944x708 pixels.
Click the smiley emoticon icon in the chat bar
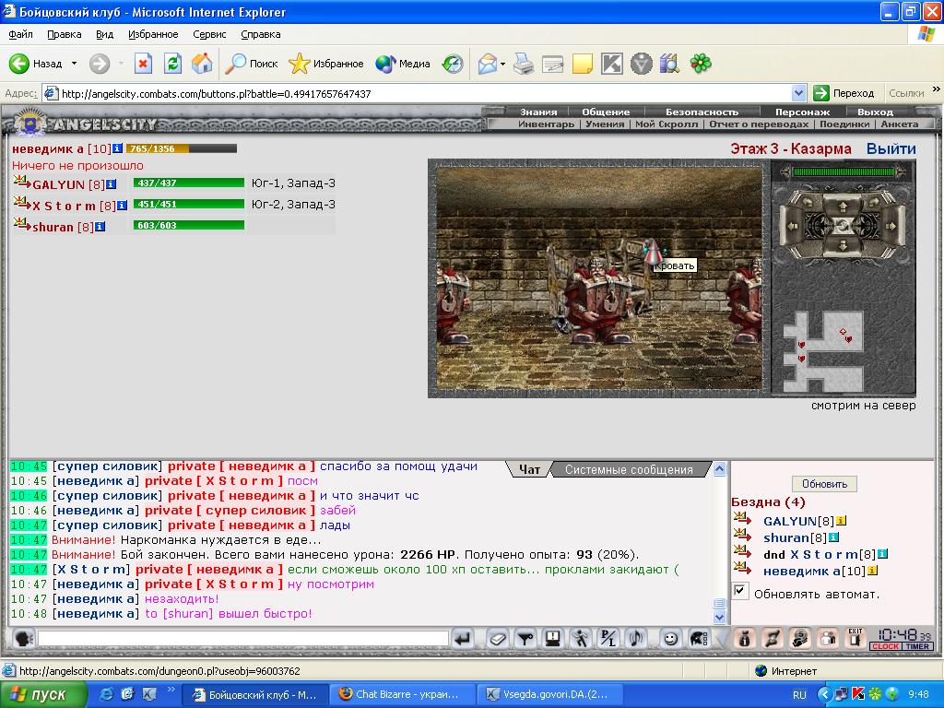point(669,639)
